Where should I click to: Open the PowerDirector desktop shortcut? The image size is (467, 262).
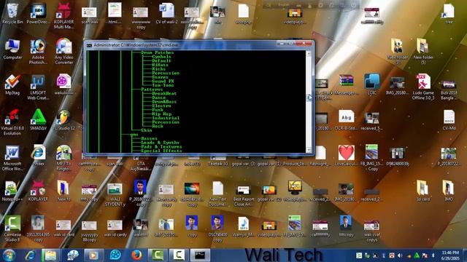pyautogui.click(x=38, y=13)
